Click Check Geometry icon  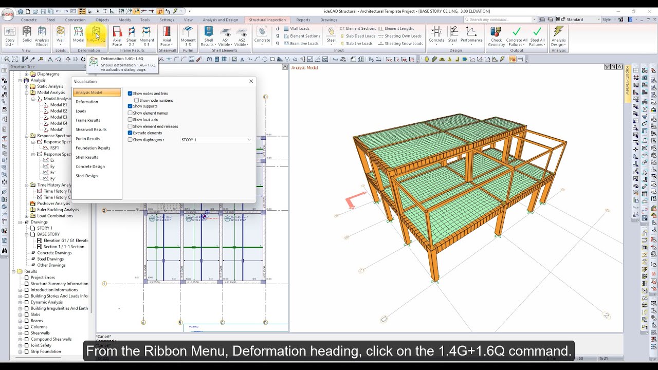point(496,36)
